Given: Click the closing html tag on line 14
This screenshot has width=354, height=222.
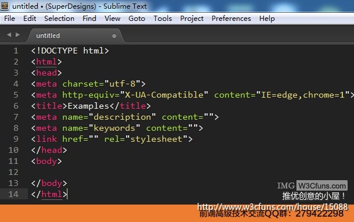Looking at the screenshot, I should [49, 195].
